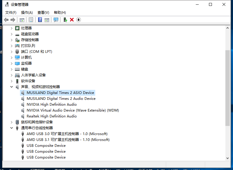Screen dimensions: 233x170
Task: Collapse the 声音、视频和游戏控制器 category
Action: [x=12, y=87]
